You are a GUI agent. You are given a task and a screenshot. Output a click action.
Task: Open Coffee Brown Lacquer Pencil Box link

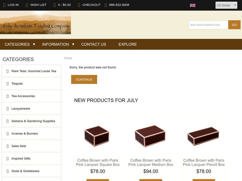click(x=204, y=162)
